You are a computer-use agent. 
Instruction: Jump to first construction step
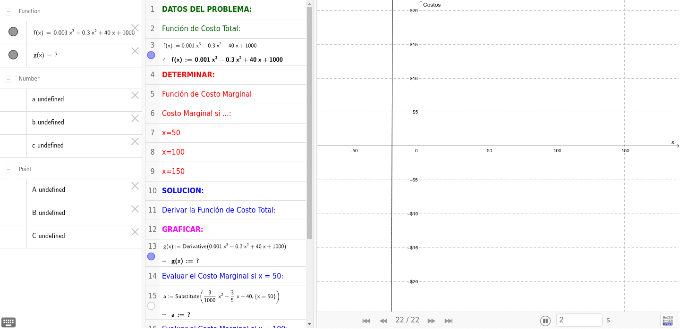pyautogui.click(x=366, y=321)
